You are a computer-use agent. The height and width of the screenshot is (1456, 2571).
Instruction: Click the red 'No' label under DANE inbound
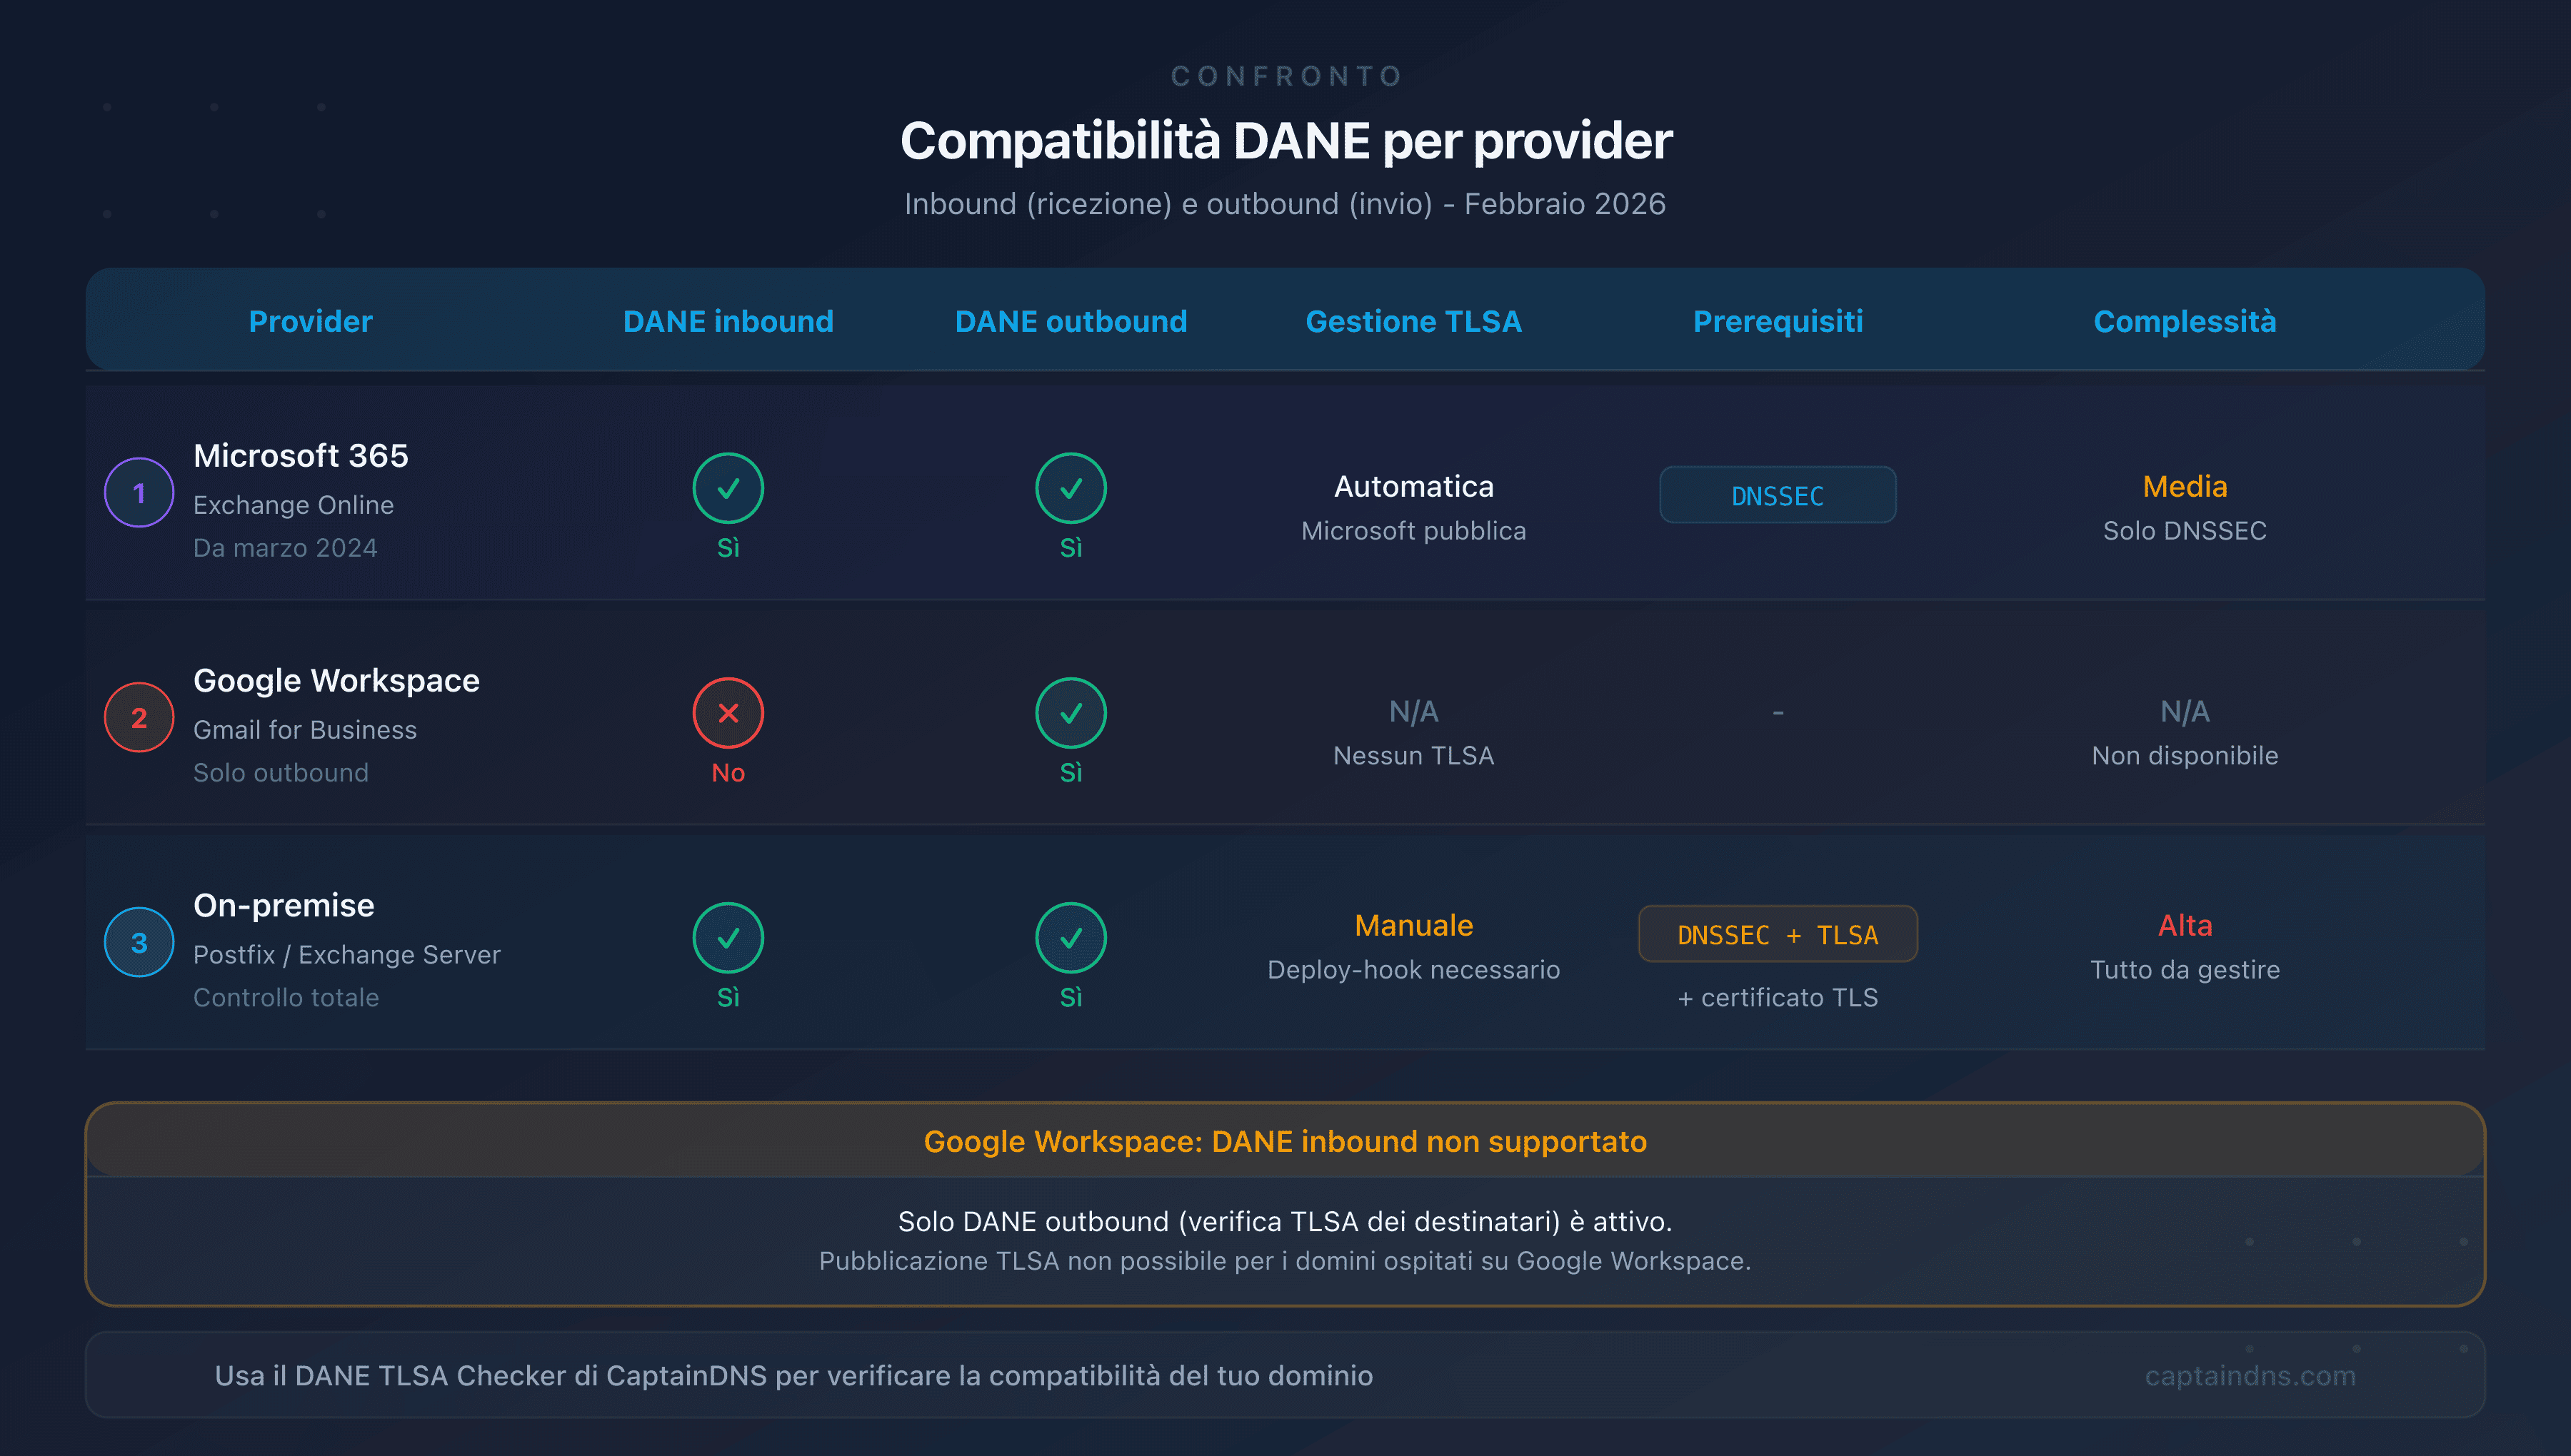click(x=728, y=773)
